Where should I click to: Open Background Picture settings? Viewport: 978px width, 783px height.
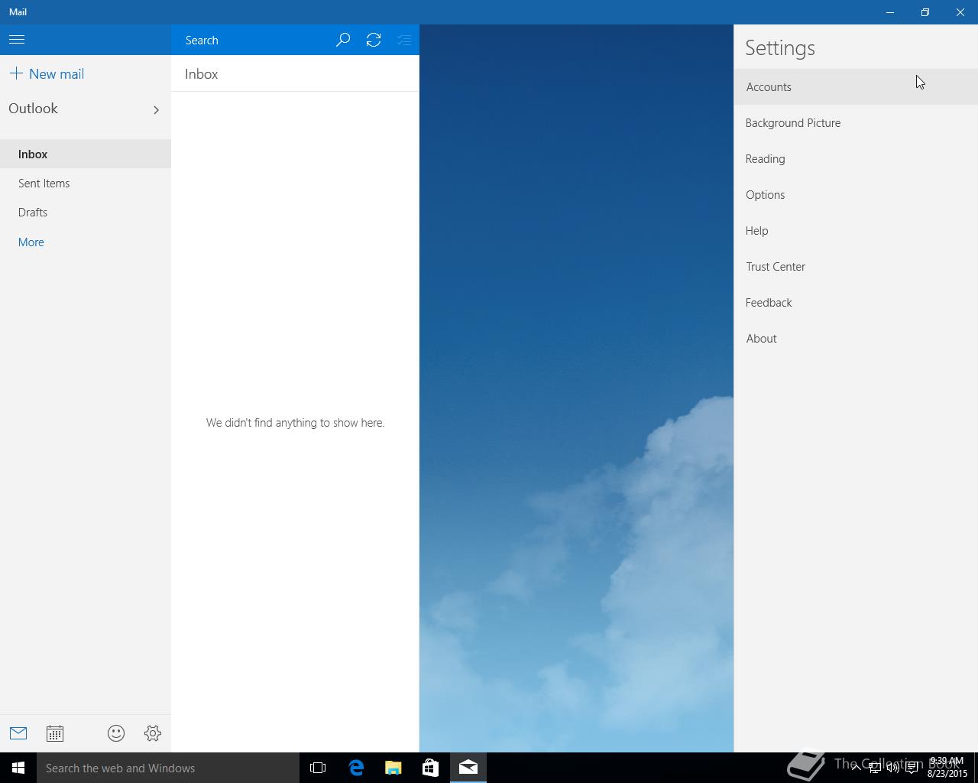[x=793, y=123]
